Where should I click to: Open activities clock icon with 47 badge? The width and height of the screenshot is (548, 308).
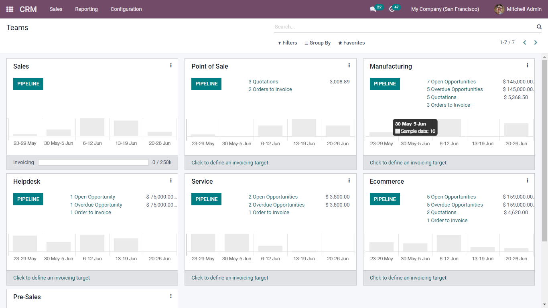392,9
